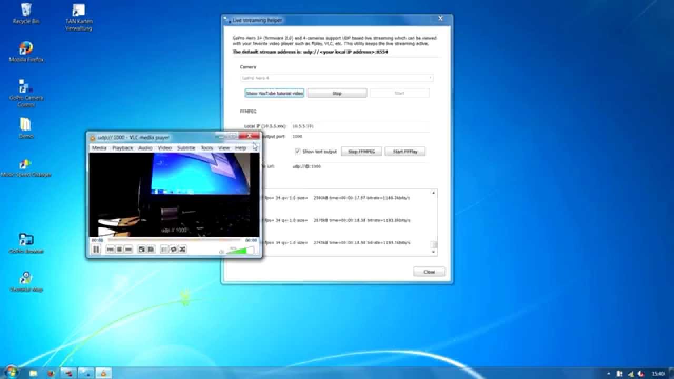Click Close in Live streaming helper
Image resolution: width=674 pixels, height=379 pixels.
pyautogui.click(x=429, y=272)
